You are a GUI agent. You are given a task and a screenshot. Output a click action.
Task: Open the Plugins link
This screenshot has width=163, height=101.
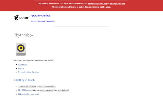[x=21, y=68]
